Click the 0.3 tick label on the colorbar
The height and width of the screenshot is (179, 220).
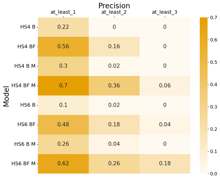pyautogui.click(x=214, y=107)
